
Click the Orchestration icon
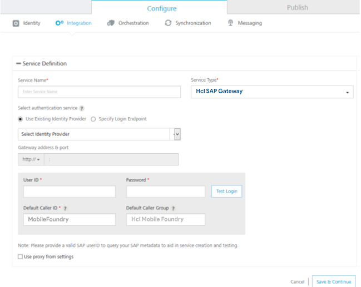111,23
